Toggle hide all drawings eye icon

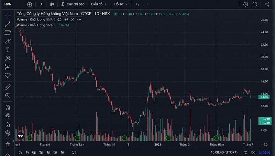tap(8, 132)
